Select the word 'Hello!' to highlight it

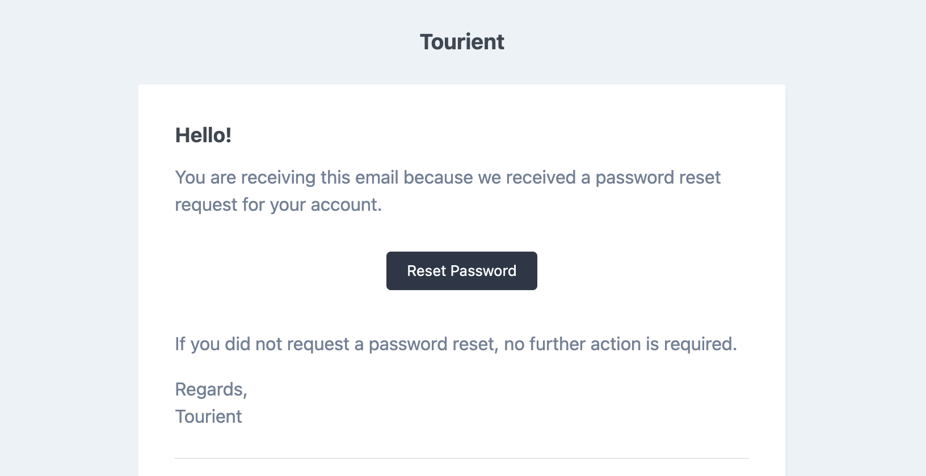click(203, 135)
